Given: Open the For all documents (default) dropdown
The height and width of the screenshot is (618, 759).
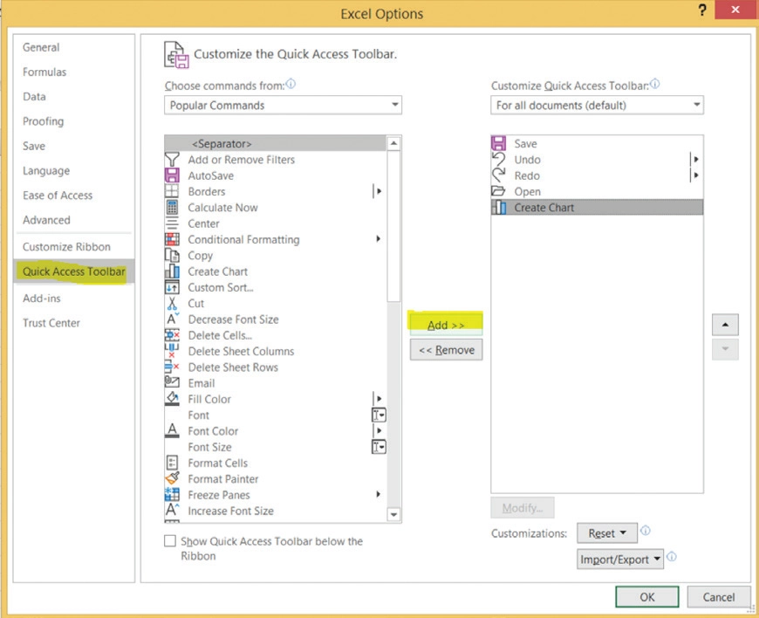Looking at the screenshot, I should coord(597,105).
